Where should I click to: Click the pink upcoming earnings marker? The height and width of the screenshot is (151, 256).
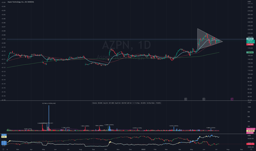pos(232,99)
